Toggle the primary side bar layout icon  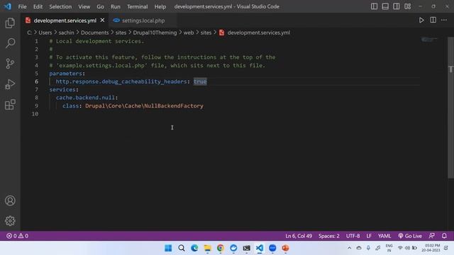(x=374, y=6)
